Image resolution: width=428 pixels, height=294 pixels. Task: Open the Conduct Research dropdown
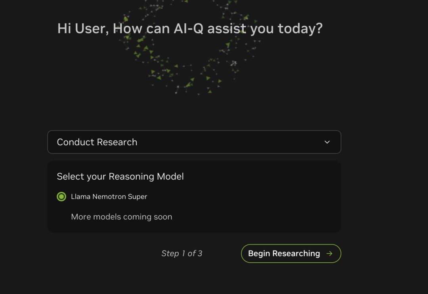click(x=194, y=142)
